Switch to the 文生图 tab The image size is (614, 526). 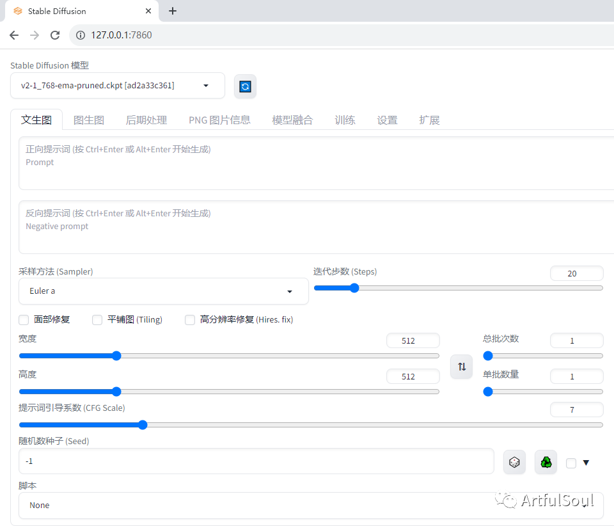[x=36, y=120]
